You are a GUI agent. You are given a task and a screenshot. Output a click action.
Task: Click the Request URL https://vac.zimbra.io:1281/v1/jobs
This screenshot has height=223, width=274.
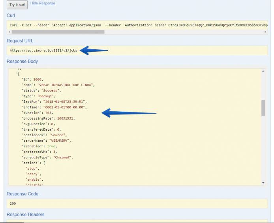click(43, 51)
